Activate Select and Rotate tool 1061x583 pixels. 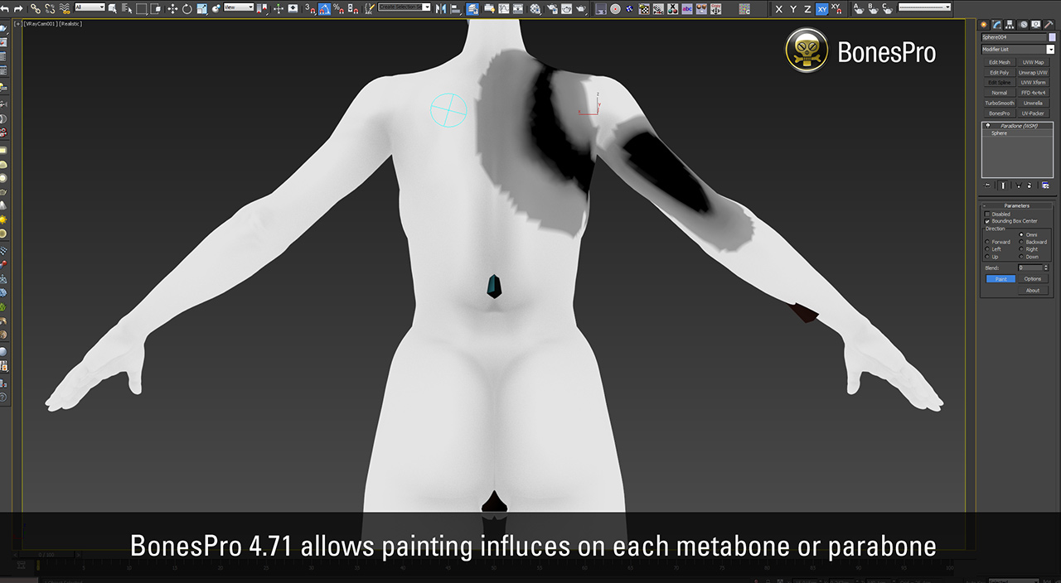click(x=187, y=8)
